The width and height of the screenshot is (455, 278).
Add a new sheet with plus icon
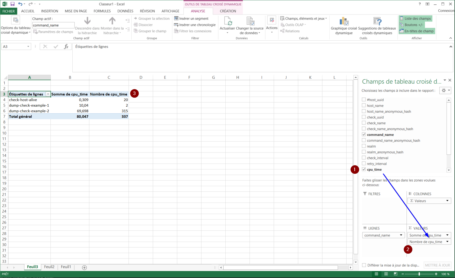(84, 268)
